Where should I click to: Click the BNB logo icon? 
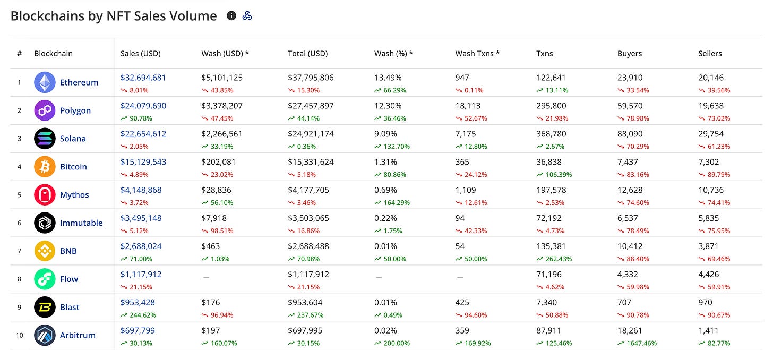click(45, 251)
